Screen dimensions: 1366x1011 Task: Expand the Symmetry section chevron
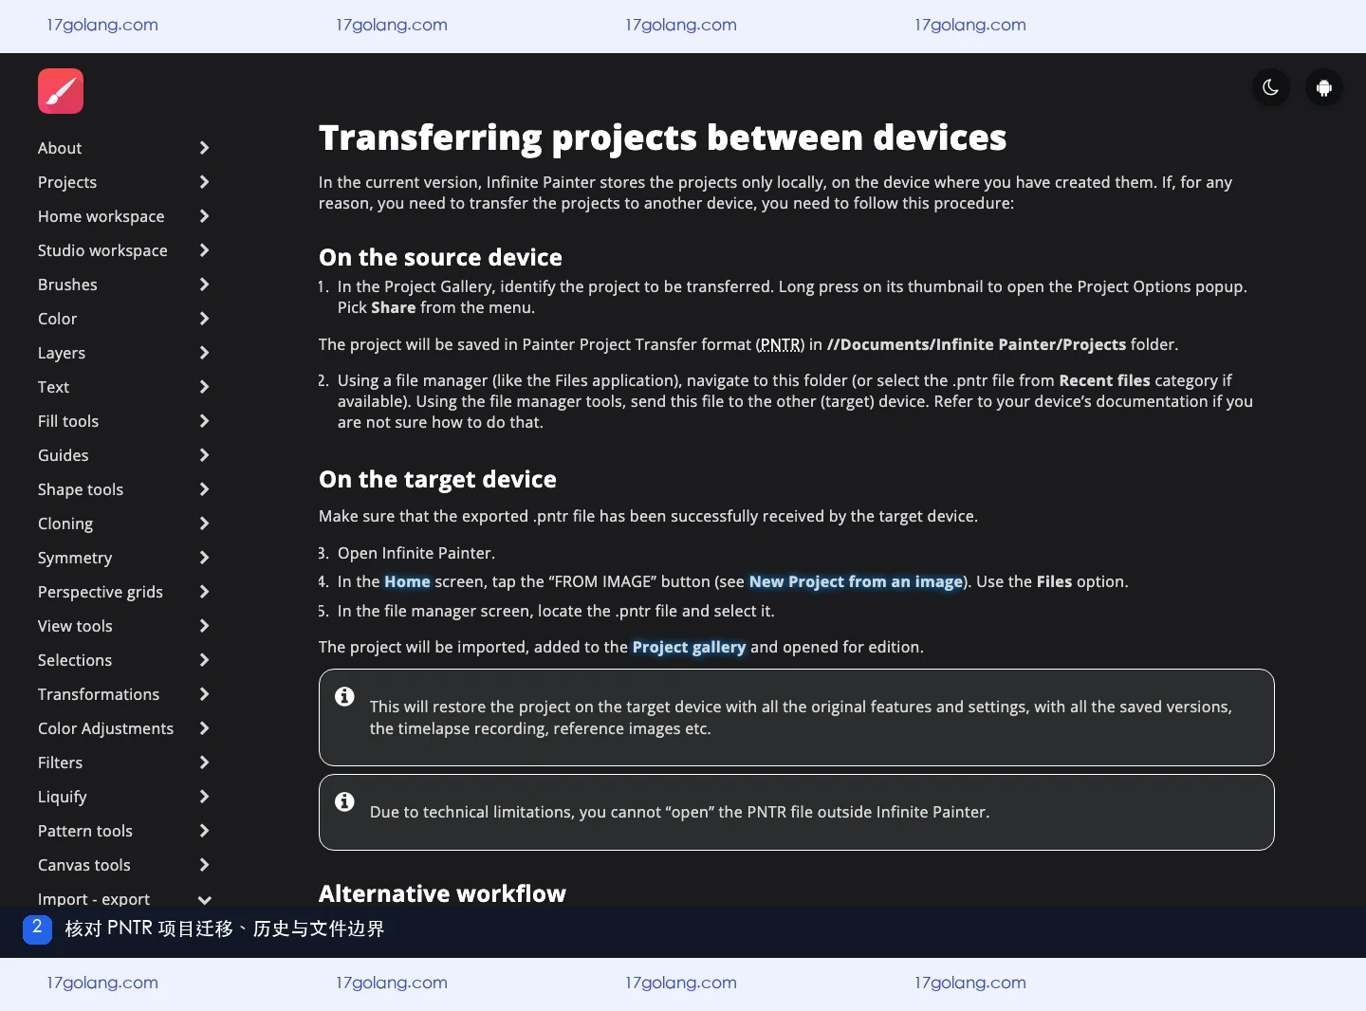pos(204,558)
